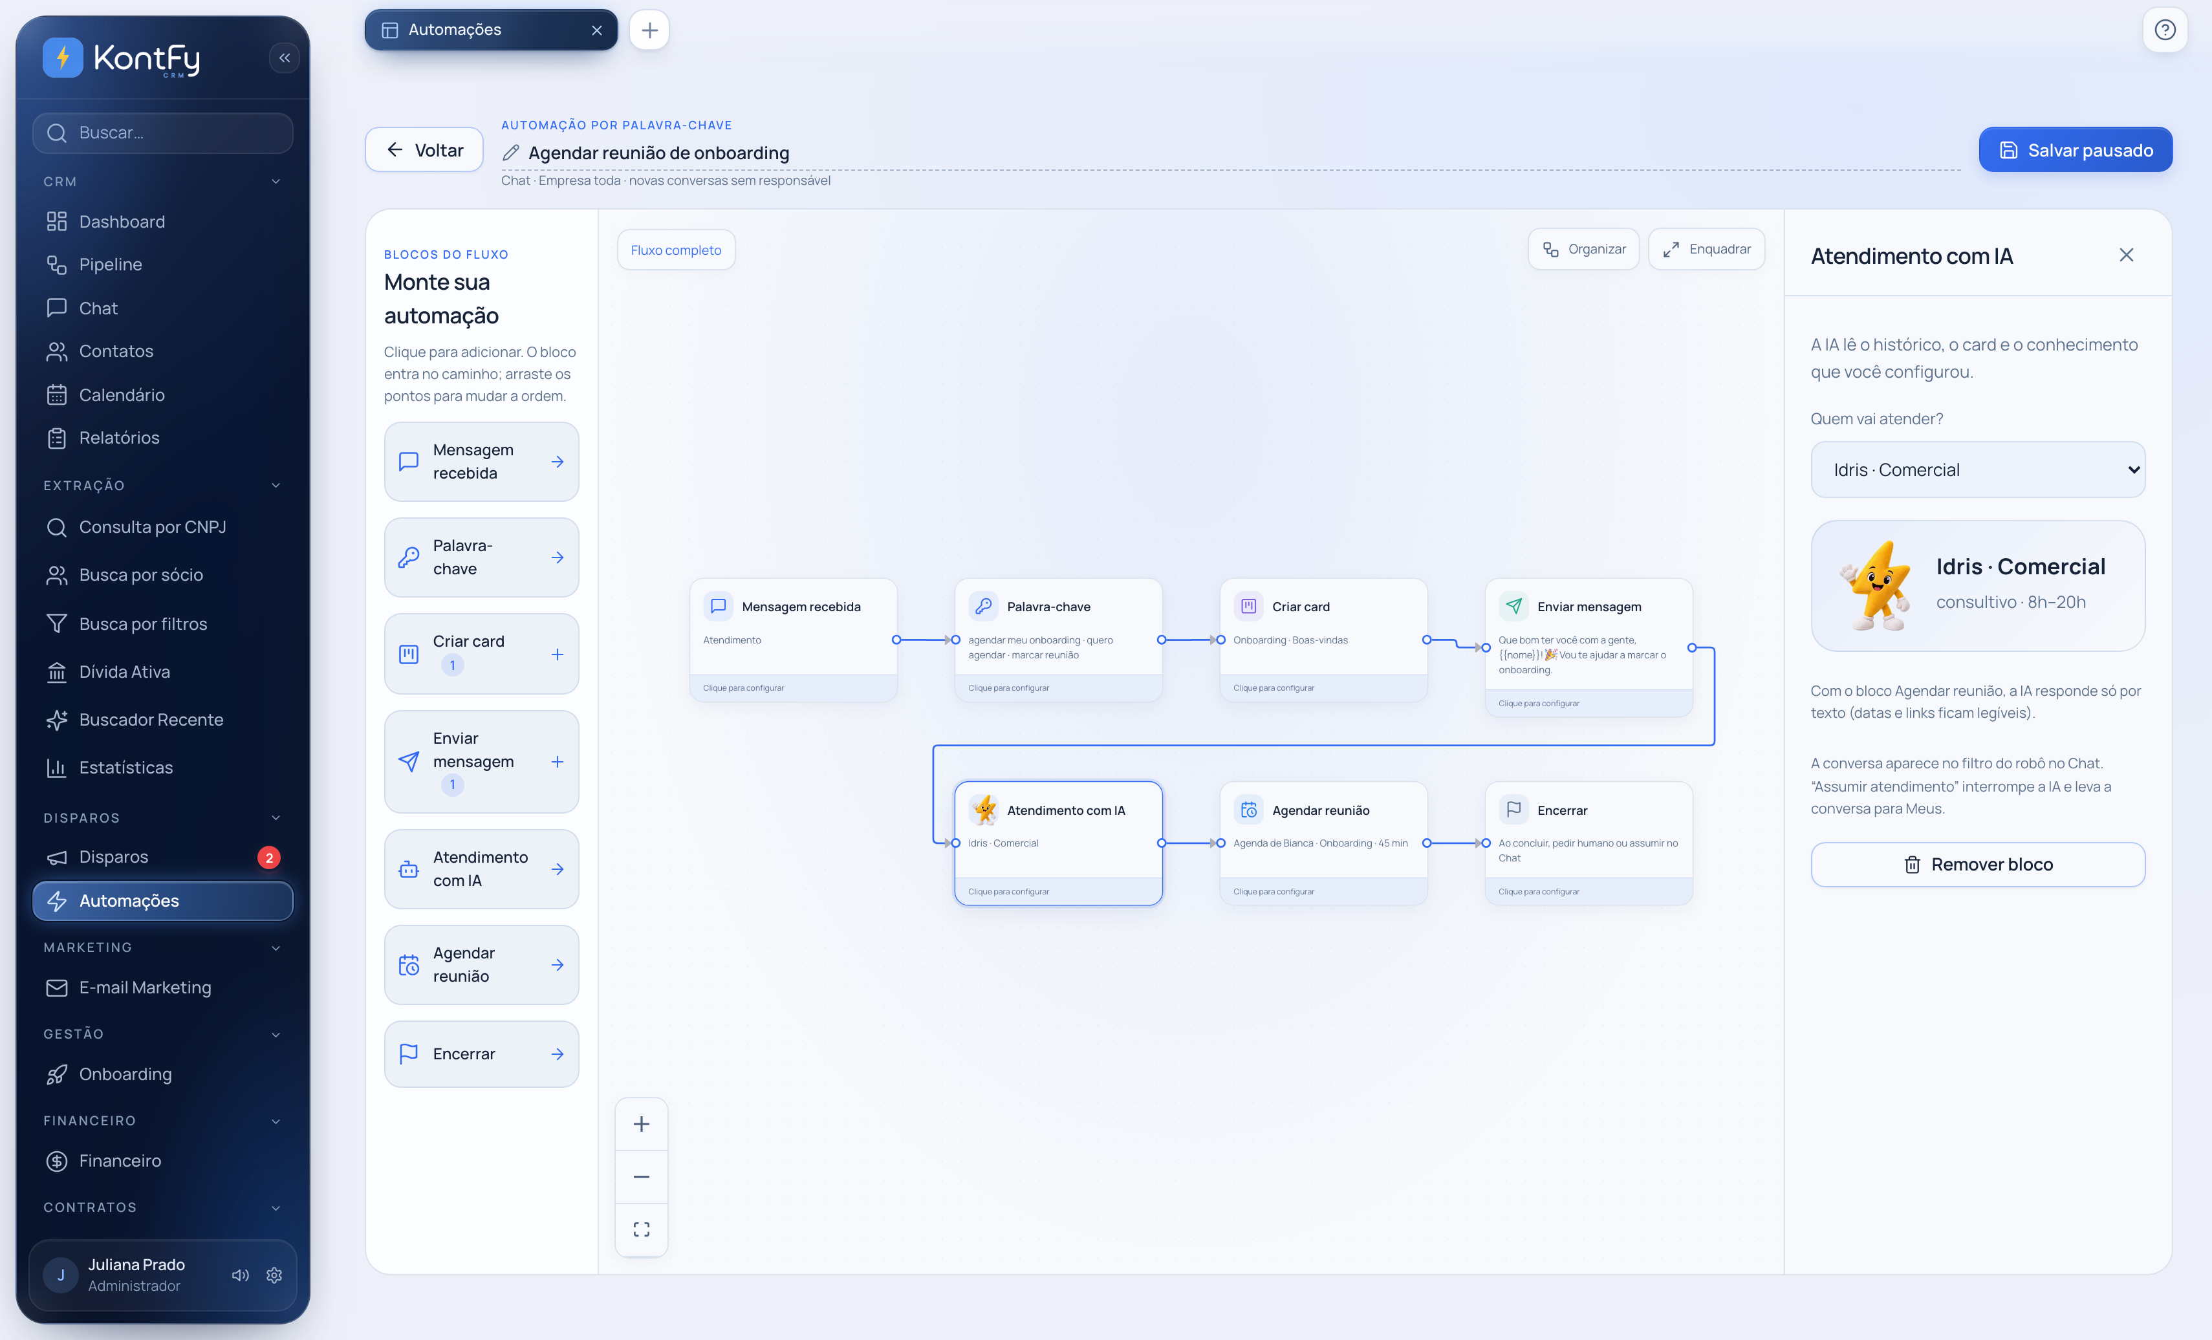Click Remover bloco button
2212x1340 pixels.
(x=1978, y=864)
